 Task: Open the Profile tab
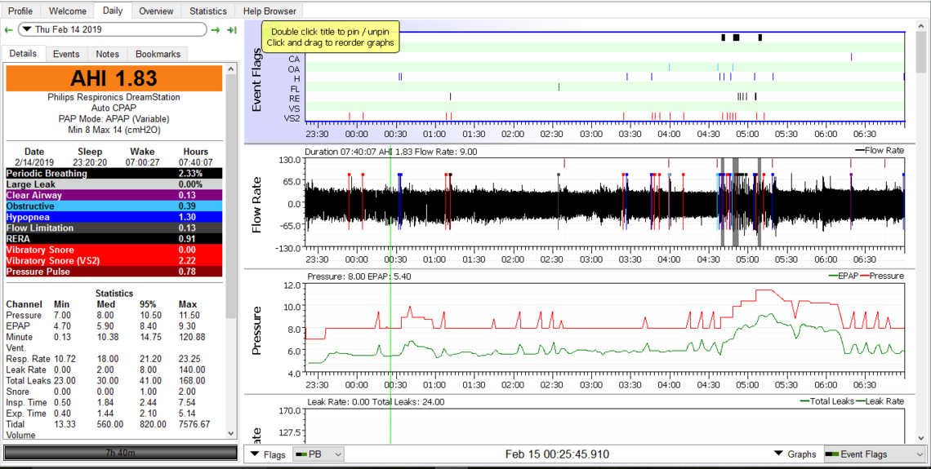coord(20,11)
